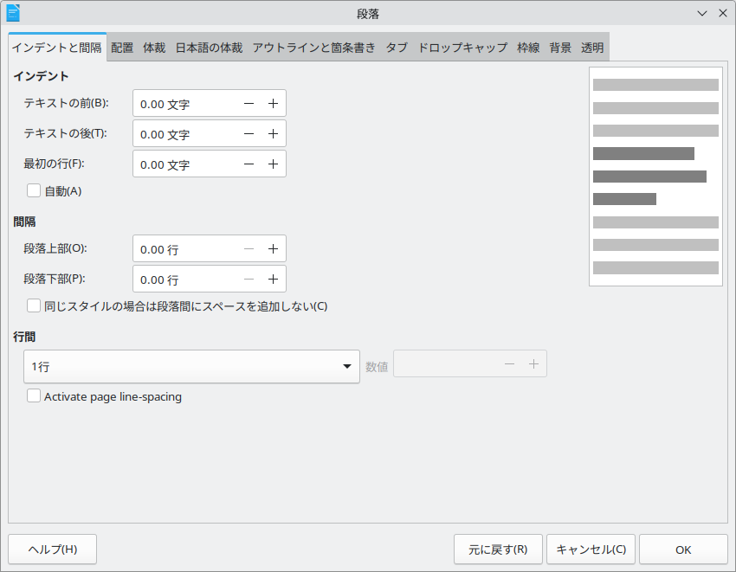Open the 透明 tab
Viewport: 736px width, 572px height.
pyautogui.click(x=592, y=48)
